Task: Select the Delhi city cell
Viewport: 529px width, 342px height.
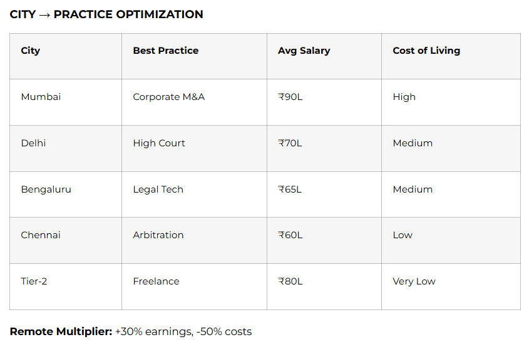Action: [33, 143]
